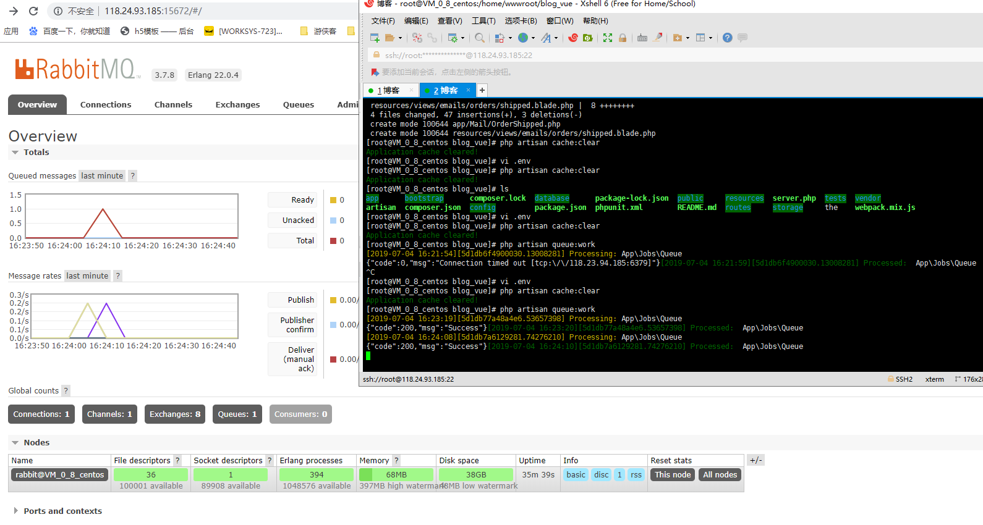983x525 pixels.
Task: Open the Queues: 1 global count
Action: (237, 414)
